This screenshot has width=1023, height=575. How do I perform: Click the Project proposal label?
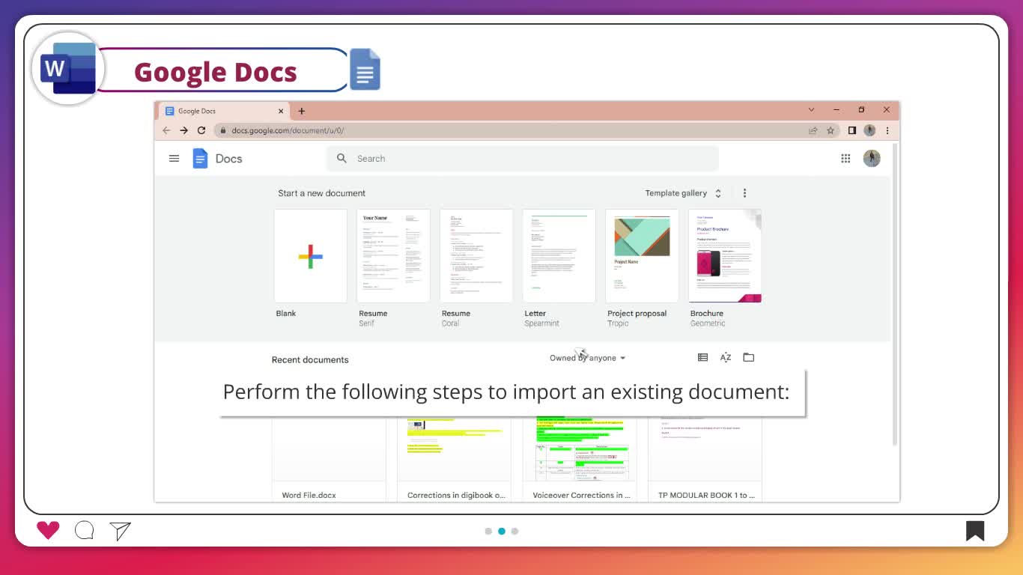637,314
